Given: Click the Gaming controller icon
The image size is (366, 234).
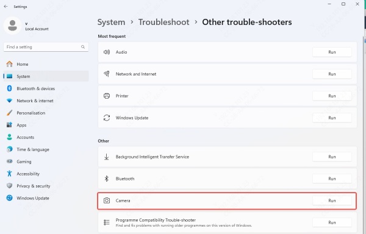Looking at the screenshot, I should [x=9, y=161].
